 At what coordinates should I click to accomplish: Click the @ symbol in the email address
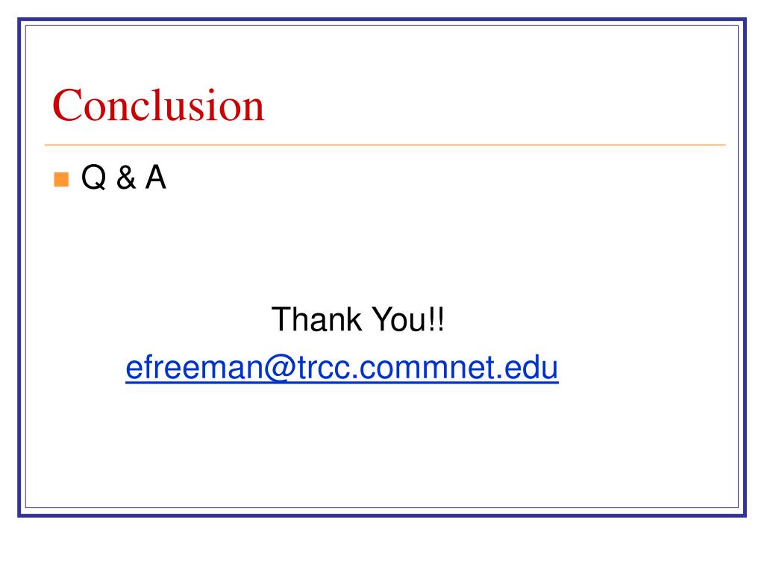point(281,369)
